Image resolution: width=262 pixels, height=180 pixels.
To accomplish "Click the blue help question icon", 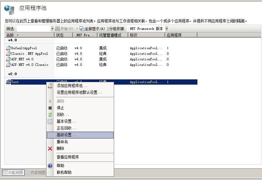I will (x=50, y=166).
